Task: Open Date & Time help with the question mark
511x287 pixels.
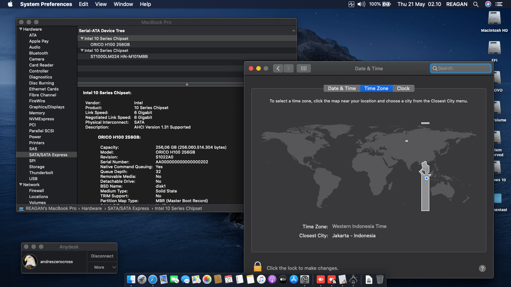Action: click(x=482, y=268)
